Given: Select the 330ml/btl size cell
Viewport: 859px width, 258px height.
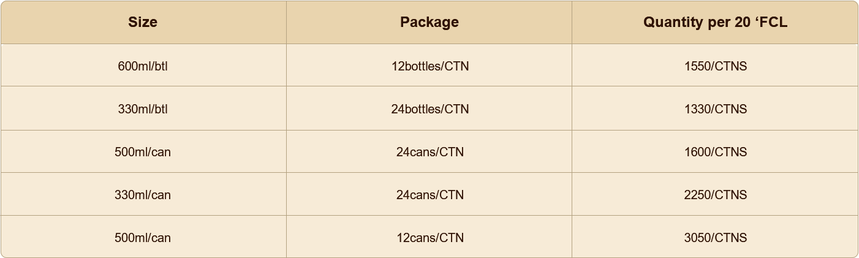Looking at the screenshot, I should coord(143,109).
